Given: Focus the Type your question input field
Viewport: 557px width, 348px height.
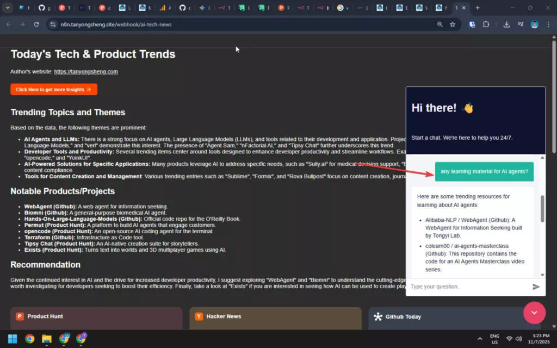Looking at the screenshot, I should coord(468,287).
